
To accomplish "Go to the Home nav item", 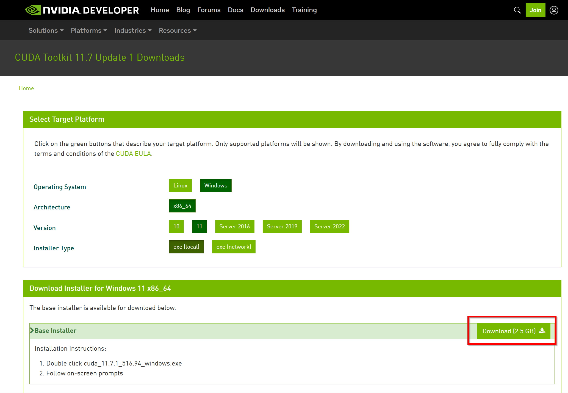I will (160, 10).
